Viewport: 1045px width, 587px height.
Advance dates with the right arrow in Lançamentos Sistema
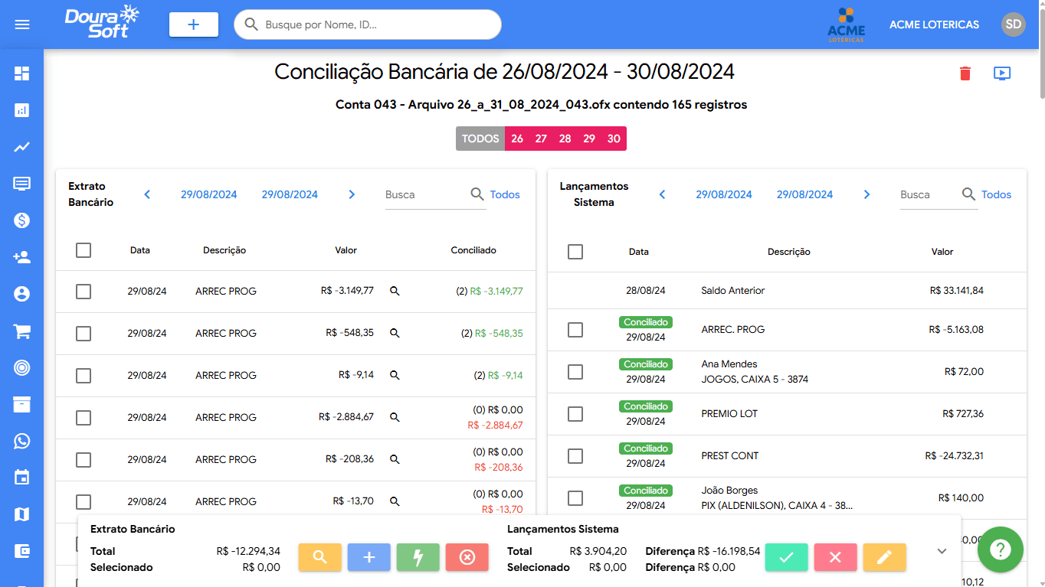(866, 194)
